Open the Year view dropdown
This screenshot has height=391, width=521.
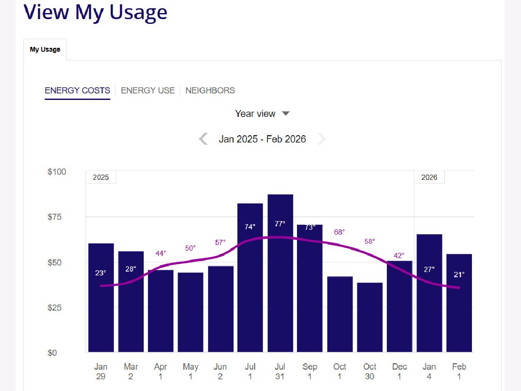coord(262,114)
